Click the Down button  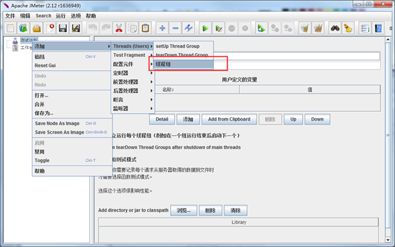[x=317, y=119]
